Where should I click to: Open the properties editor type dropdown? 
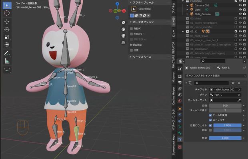(x=182, y=61)
